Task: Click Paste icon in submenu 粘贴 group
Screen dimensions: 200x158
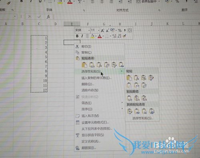Action: coord(129,78)
